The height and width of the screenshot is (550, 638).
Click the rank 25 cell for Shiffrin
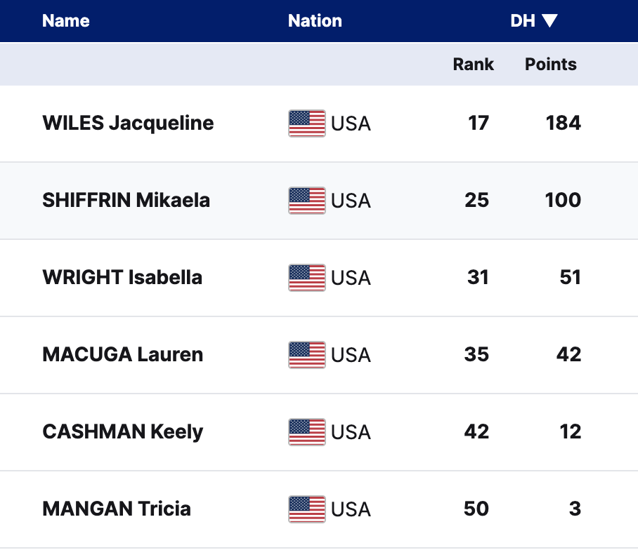[476, 201]
